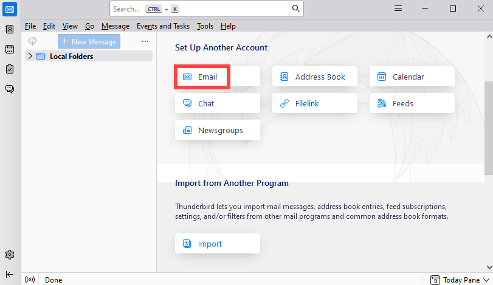Set up an Email account
Image resolution: width=493 pixels, height=285 pixels.
pos(218,77)
